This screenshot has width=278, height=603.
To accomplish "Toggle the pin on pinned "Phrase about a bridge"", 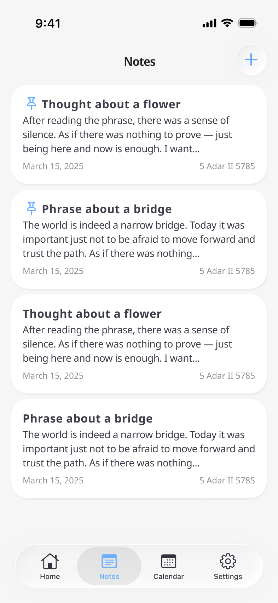I will (x=31, y=208).
